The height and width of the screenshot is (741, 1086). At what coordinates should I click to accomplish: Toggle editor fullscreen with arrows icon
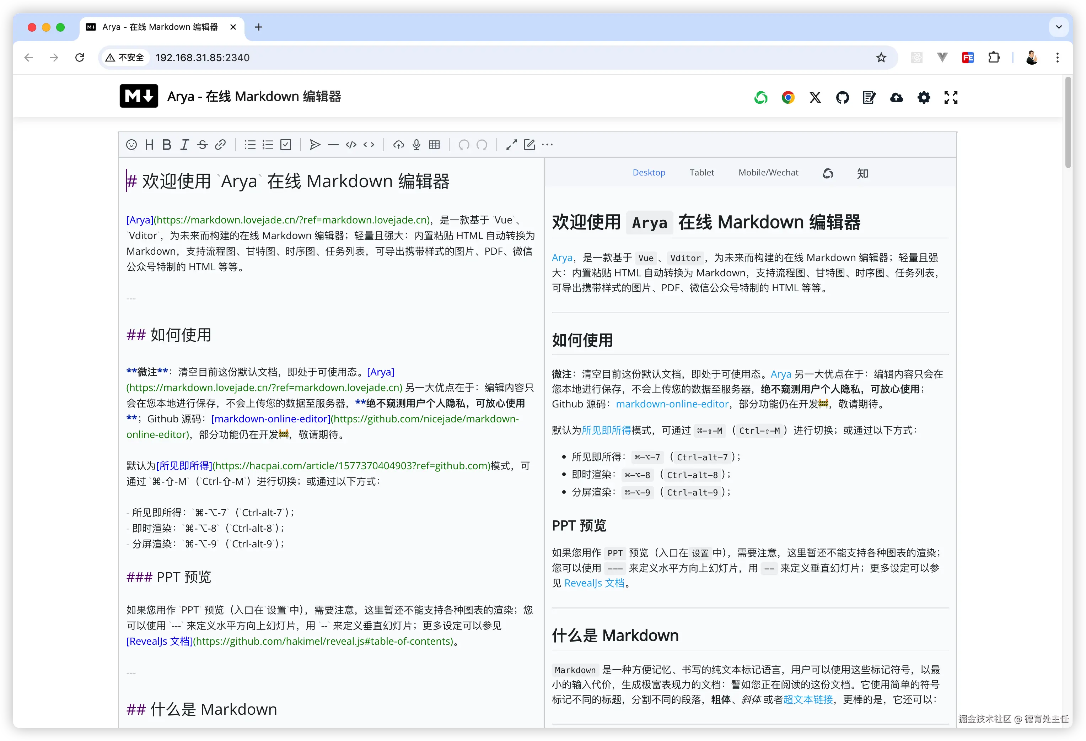[x=511, y=145]
